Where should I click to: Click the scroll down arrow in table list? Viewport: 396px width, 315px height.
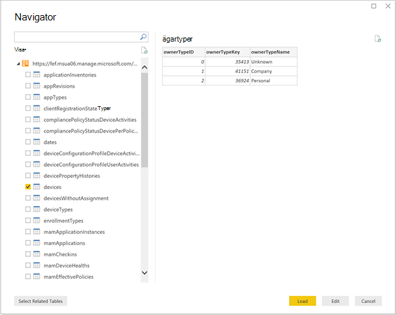(x=145, y=273)
